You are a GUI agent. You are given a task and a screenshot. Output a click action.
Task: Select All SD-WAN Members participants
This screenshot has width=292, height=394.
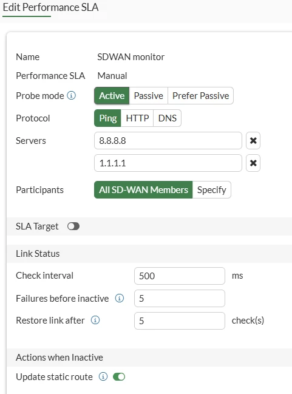click(143, 189)
